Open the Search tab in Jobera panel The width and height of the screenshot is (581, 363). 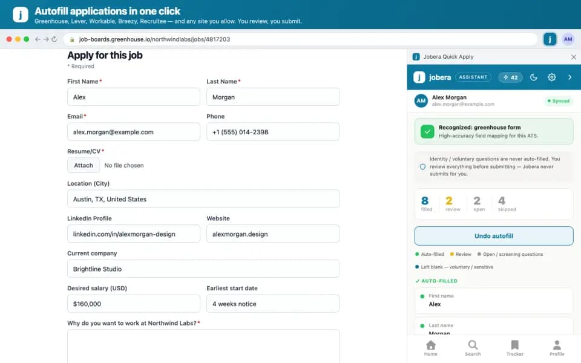pos(473,348)
